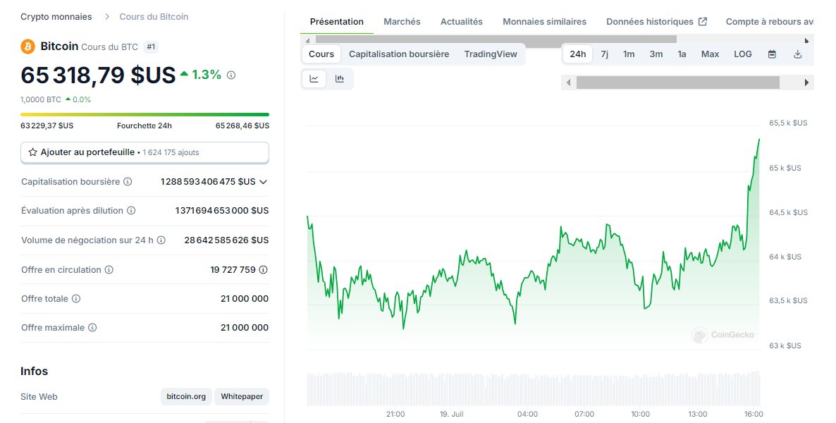Click the 65 318,79 $US price
The image size is (836, 423).
coord(98,75)
